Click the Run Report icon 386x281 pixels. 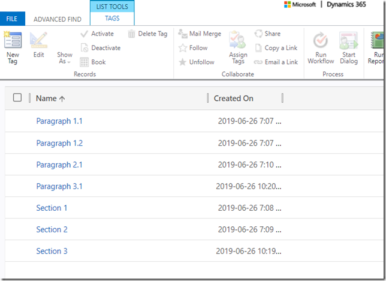click(378, 41)
